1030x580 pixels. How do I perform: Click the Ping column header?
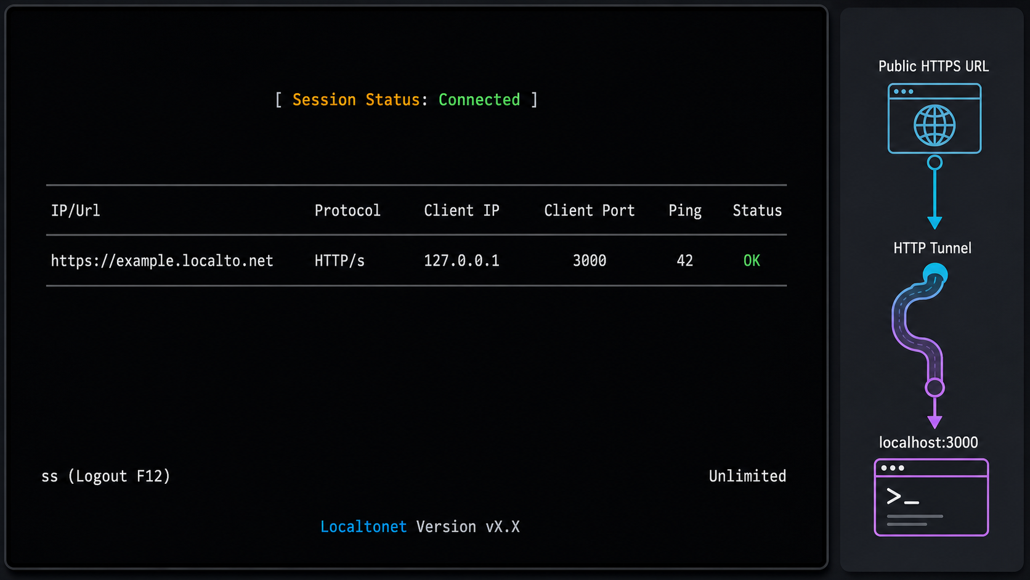pos(685,211)
